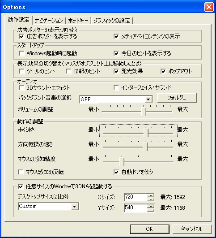Viewport: 216px width, 238px height.
Task: Click the キャンセル button
Action: point(192,229)
